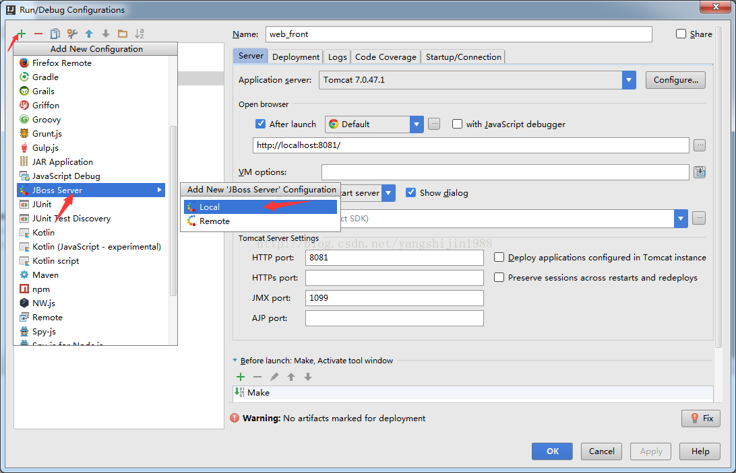Choose Remote JBoss Server configuration

point(261,221)
